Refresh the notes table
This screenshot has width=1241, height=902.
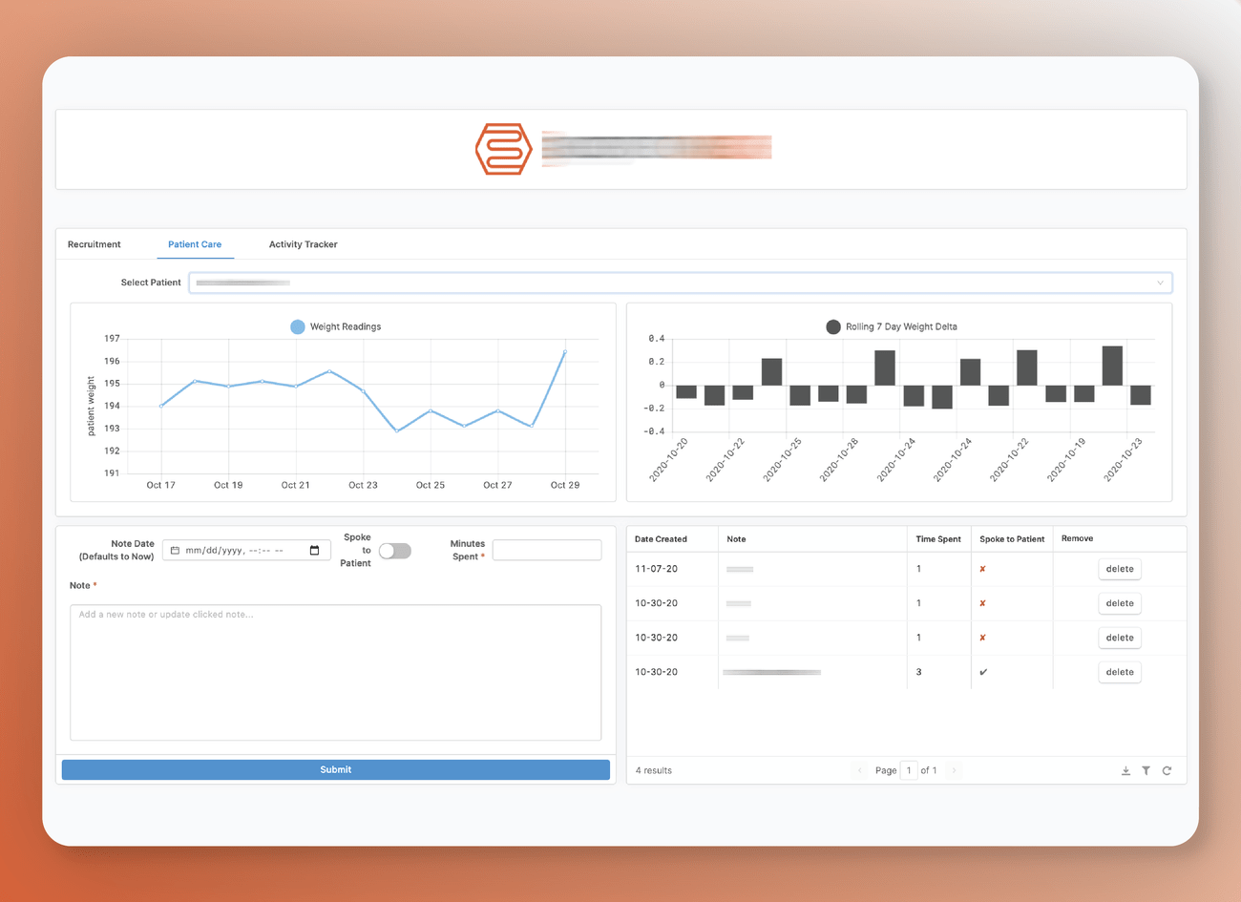[x=1167, y=770]
